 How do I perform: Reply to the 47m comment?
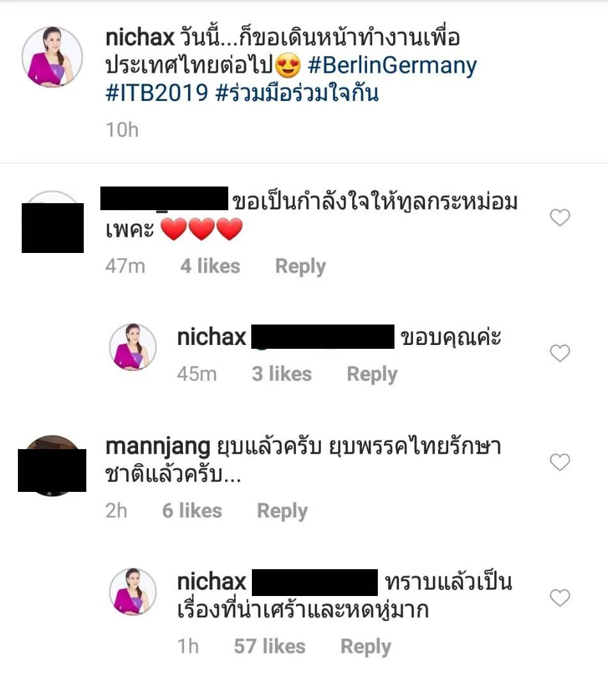(300, 266)
